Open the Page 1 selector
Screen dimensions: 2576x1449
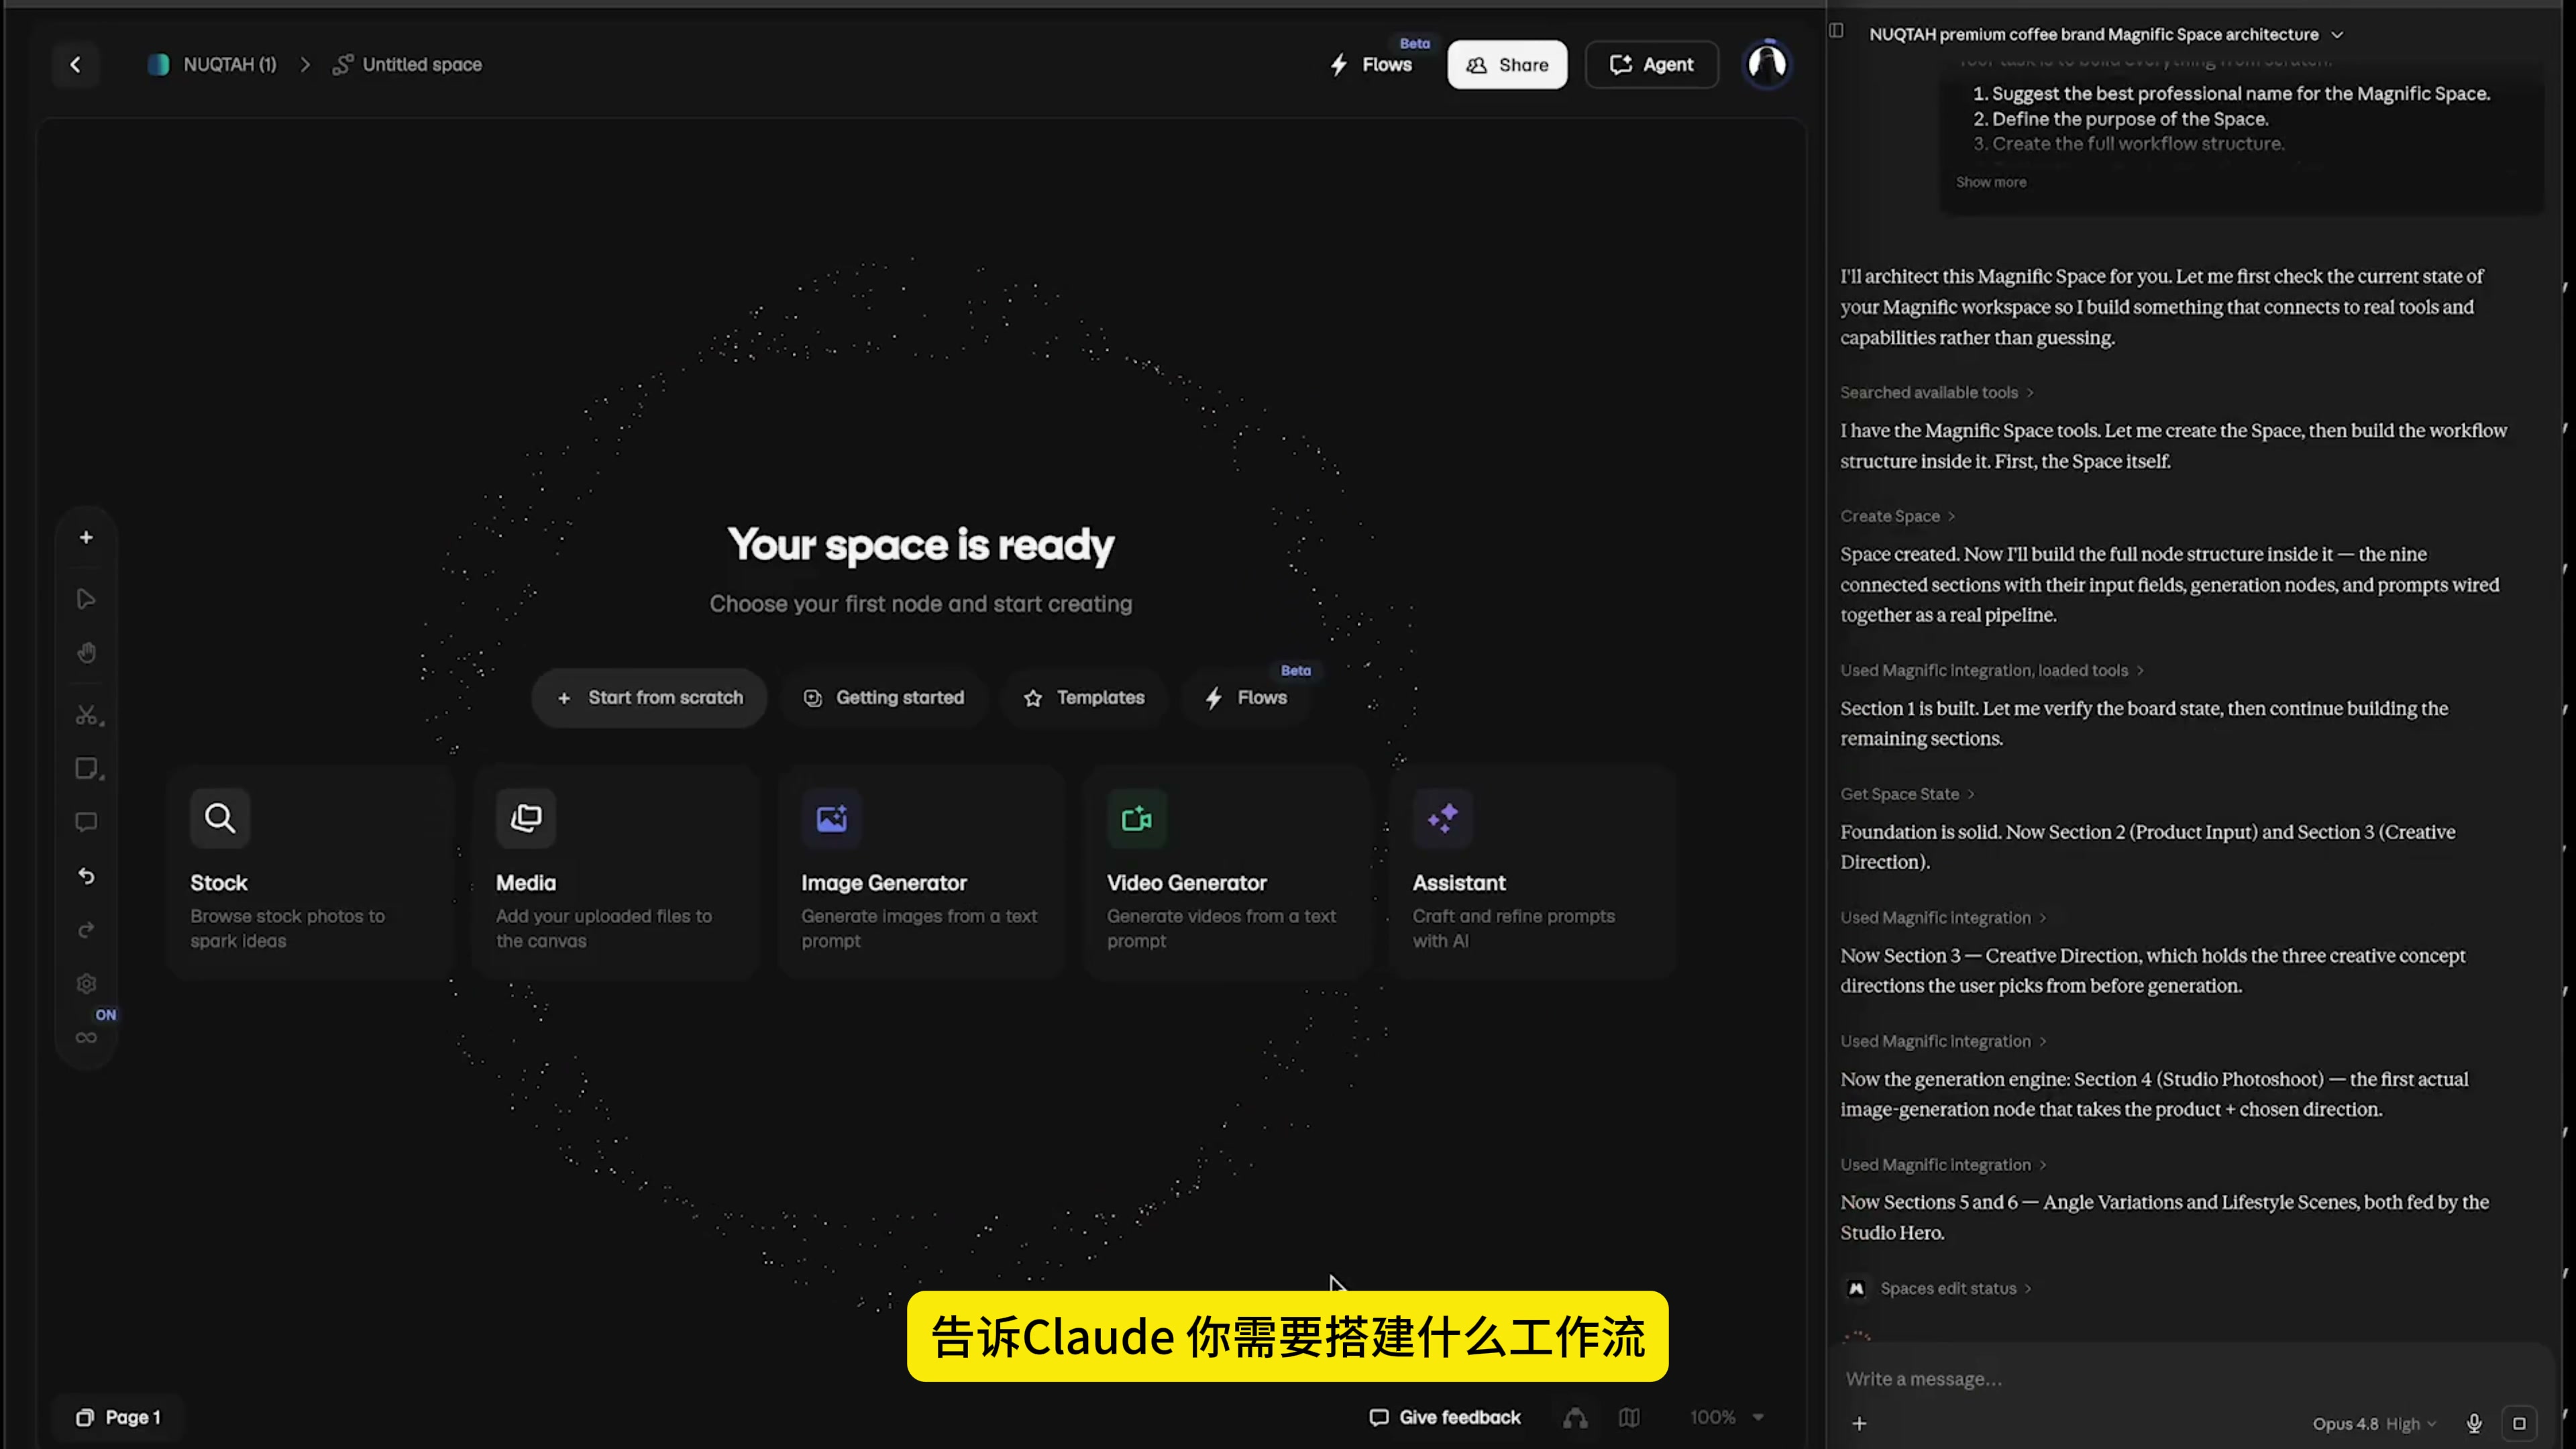pyautogui.click(x=118, y=1417)
